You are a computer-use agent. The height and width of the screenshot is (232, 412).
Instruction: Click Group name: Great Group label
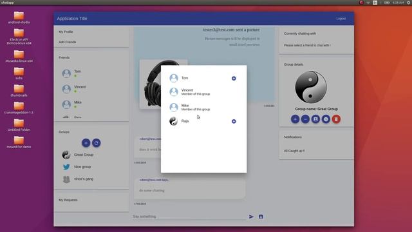pos(316,109)
